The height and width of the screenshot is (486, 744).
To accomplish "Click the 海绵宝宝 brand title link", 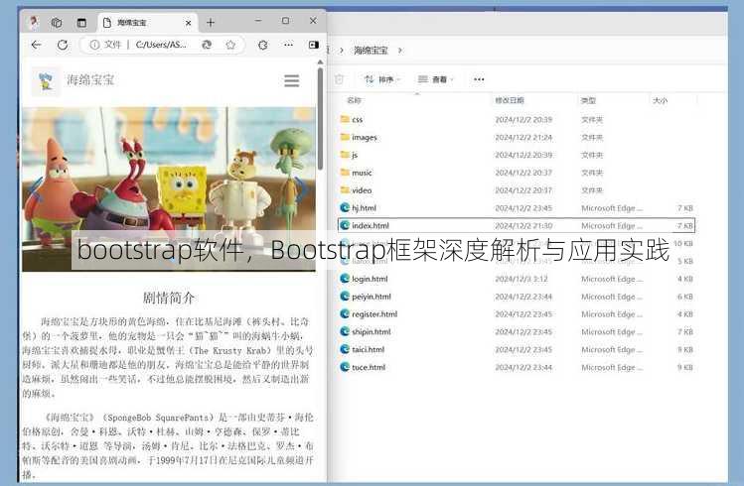I will [x=90, y=80].
